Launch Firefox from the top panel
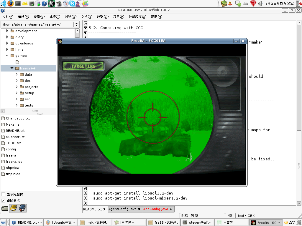302x226 pixels. pyautogui.click(x=11, y=3)
